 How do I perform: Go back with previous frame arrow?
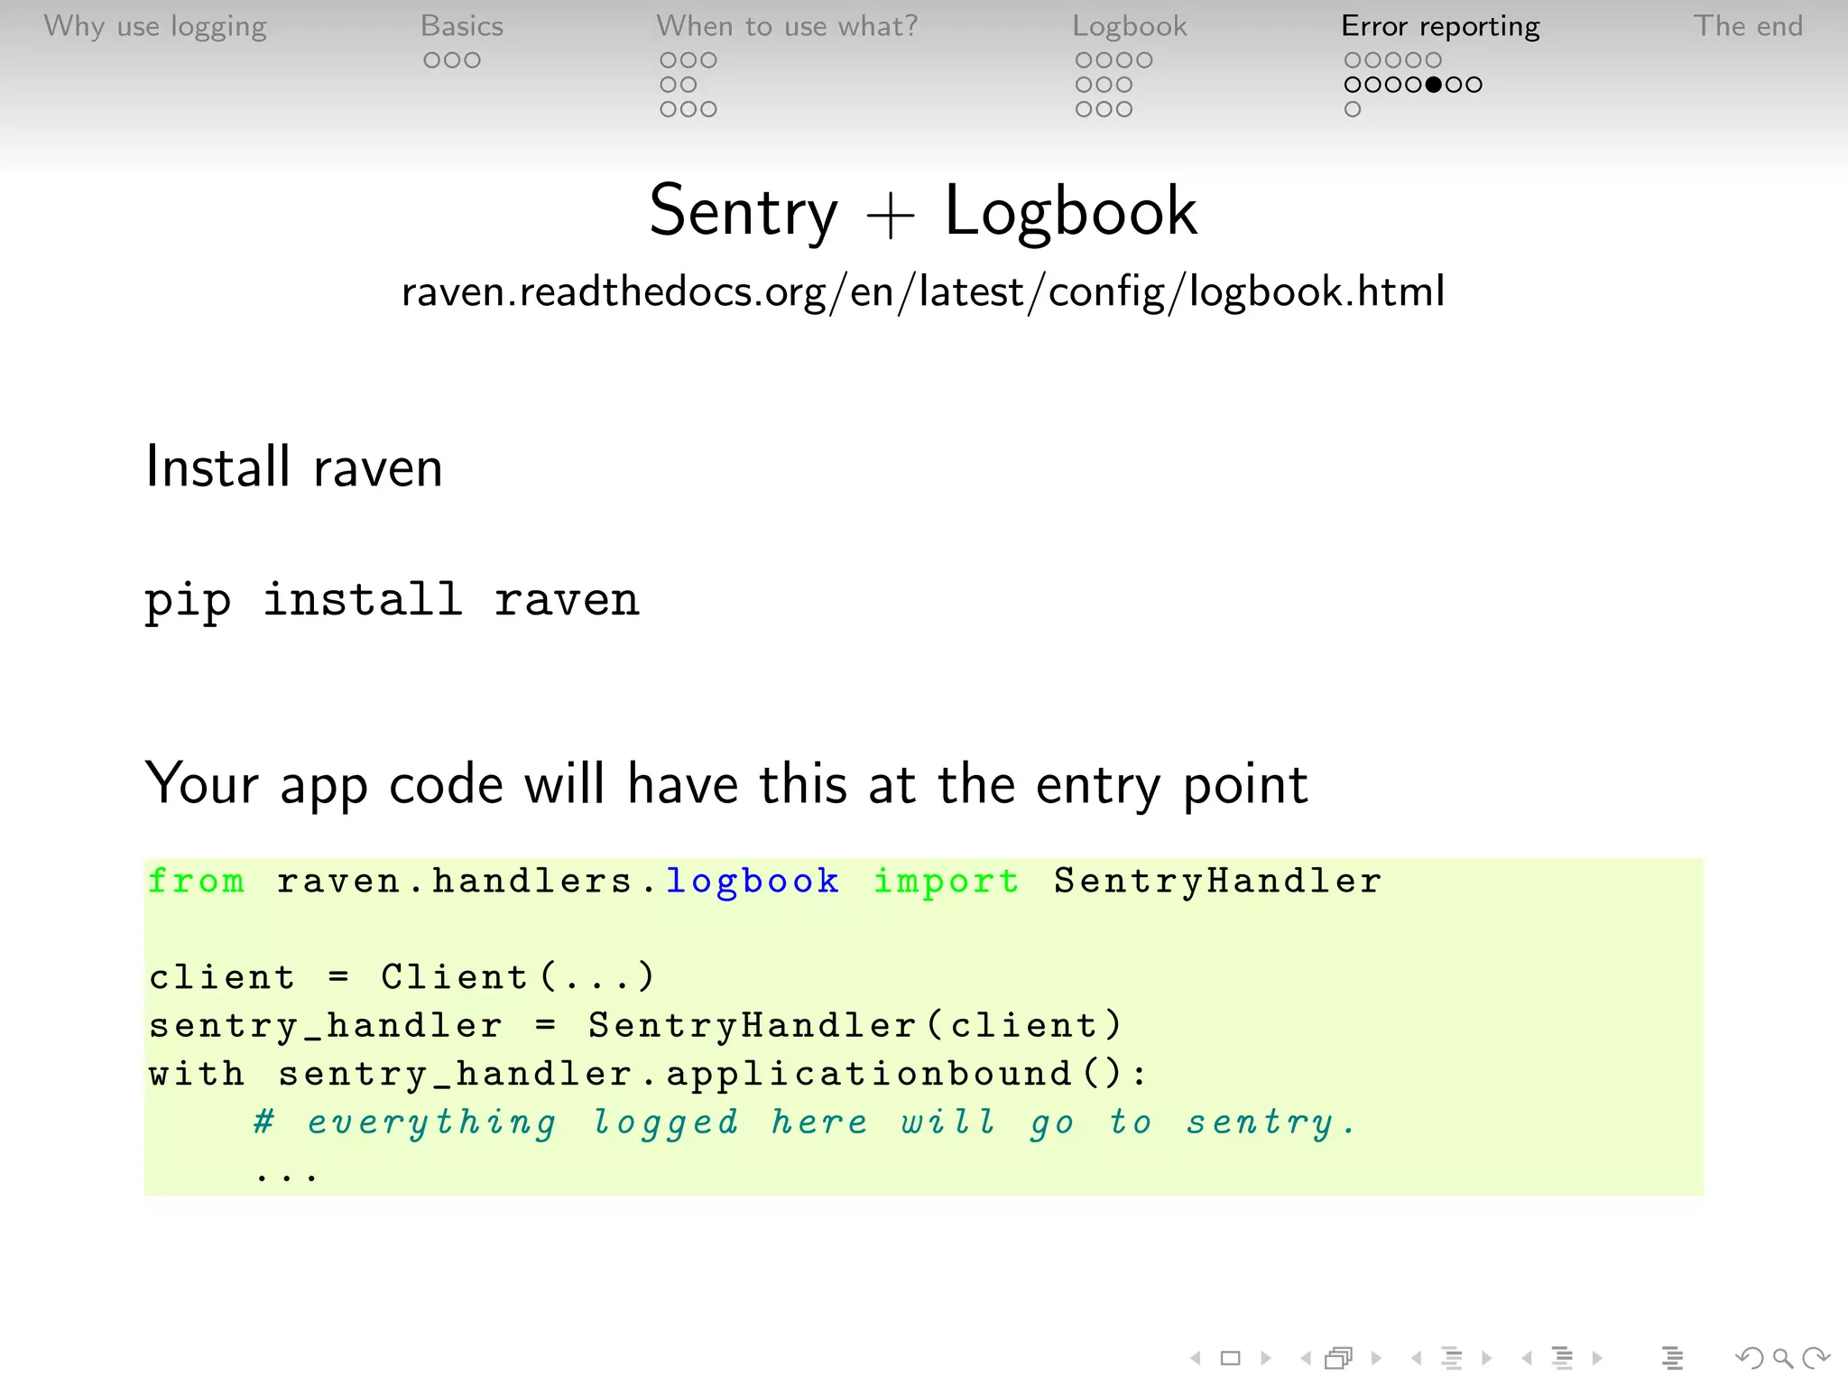[x=1306, y=1357]
